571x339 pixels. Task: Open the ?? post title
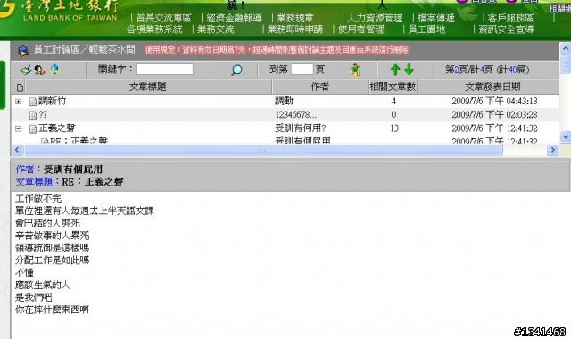[x=43, y=115]
